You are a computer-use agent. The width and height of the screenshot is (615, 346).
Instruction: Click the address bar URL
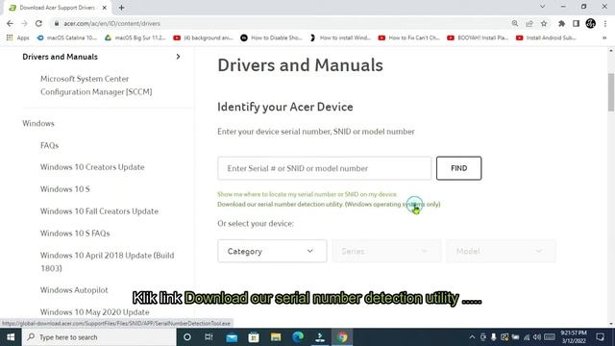pos(111,23)
